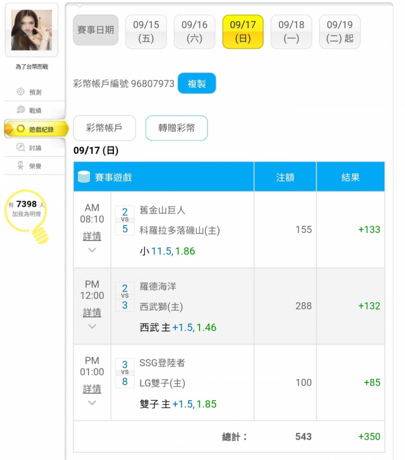This screenshot has height=460, width=405.
Task: Click the yellow coin 遊戲紀錄 icon
Action: [21, 129]
